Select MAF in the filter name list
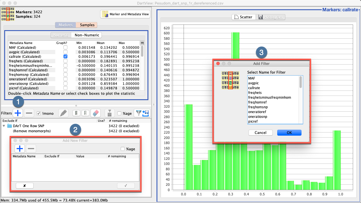This screenshot has width=361, height=203. [273, 78]
